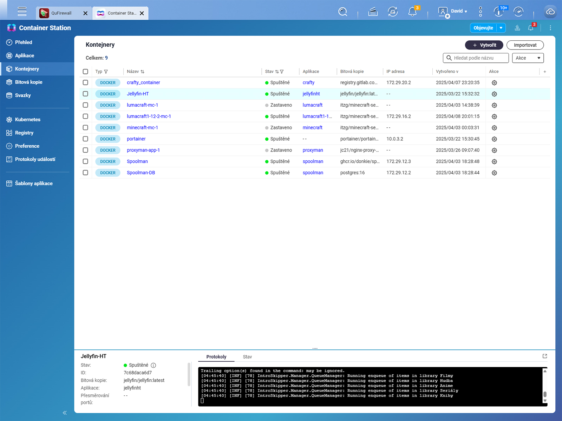Open the search magnifier in top bar

tap(343, 12)
